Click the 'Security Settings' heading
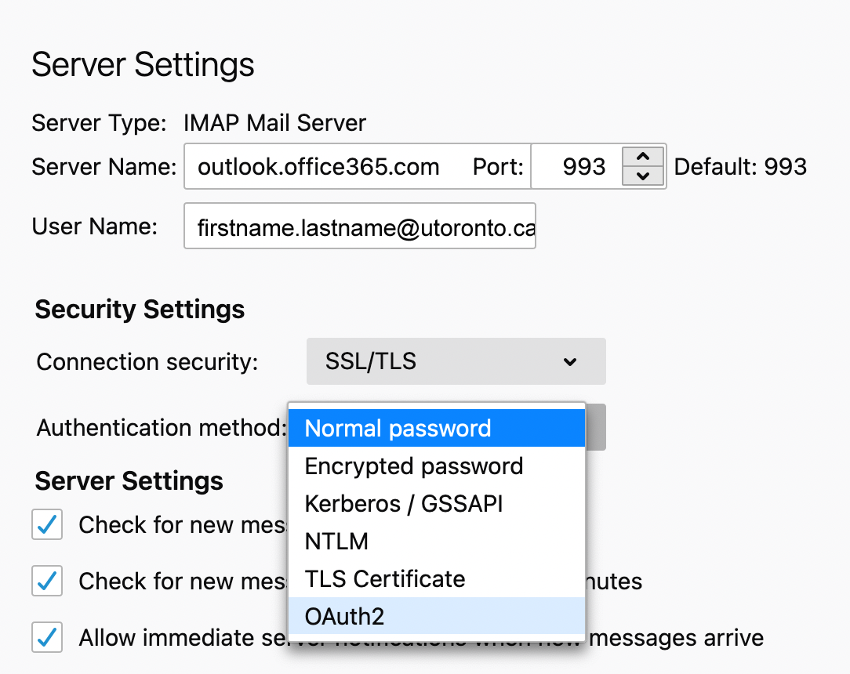Screen dimensions: 850x674 [140, 310]
